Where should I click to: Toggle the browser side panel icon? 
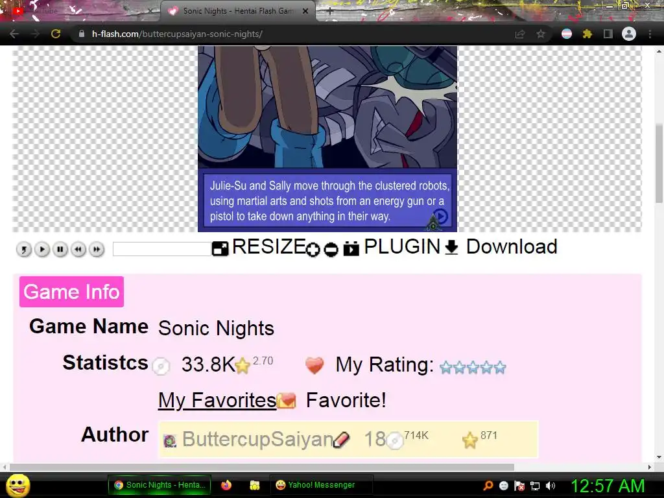608,34
